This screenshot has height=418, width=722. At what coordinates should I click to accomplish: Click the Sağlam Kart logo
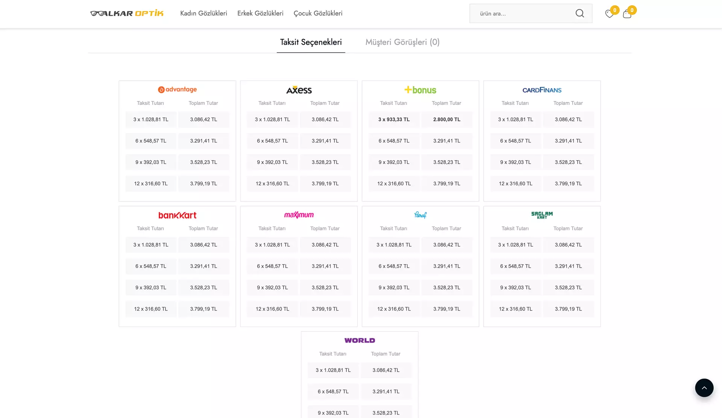pos(542,215)
